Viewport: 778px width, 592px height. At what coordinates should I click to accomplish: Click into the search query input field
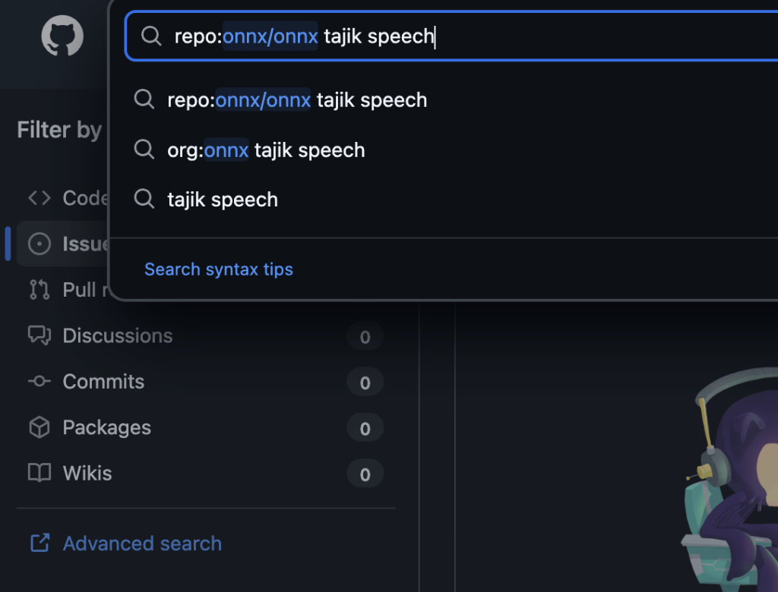[532, 36]
